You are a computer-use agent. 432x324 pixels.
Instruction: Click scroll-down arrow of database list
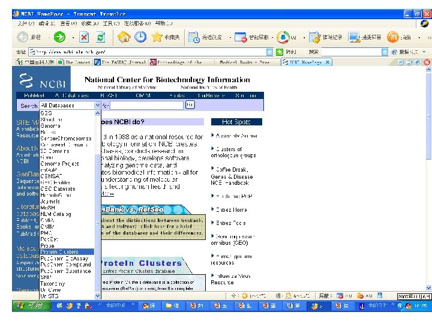(x=98, y=296)
